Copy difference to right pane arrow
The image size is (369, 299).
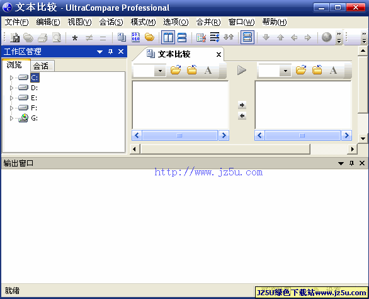(x=242, y=105)
